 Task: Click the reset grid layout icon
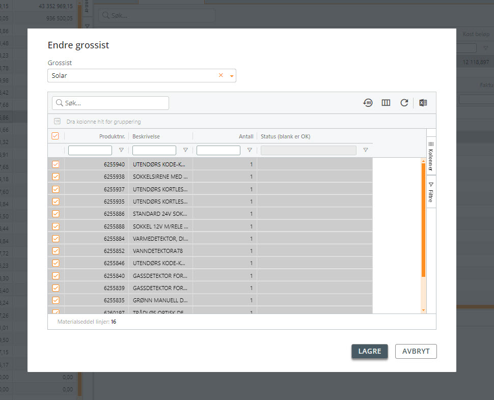(x=368, y=103)
